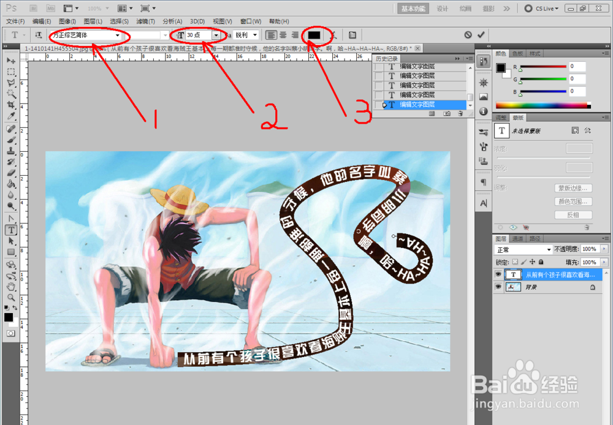Image resolution: width=613 pixels, height=425 pixels.
Task: Open the font style dropdown
Action: pos(166,35)
